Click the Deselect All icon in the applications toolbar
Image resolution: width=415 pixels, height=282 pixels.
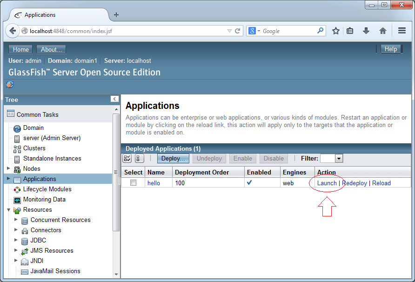139,158
